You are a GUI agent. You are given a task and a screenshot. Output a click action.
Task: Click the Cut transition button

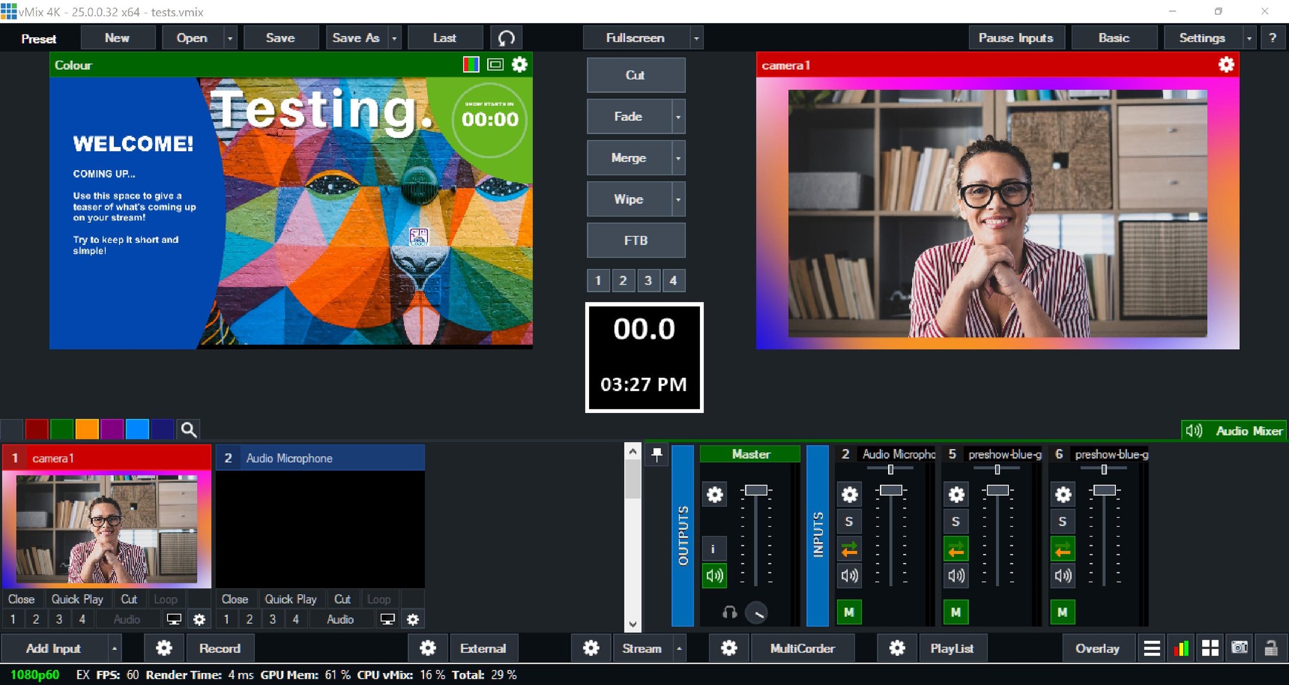[636, 75]
